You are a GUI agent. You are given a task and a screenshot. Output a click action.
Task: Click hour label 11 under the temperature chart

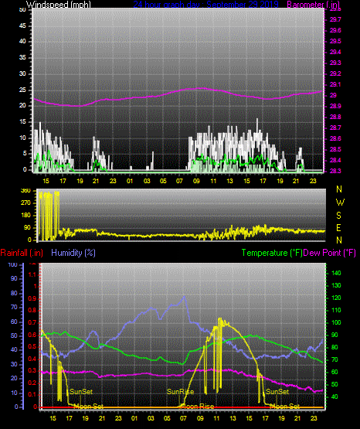216,418
